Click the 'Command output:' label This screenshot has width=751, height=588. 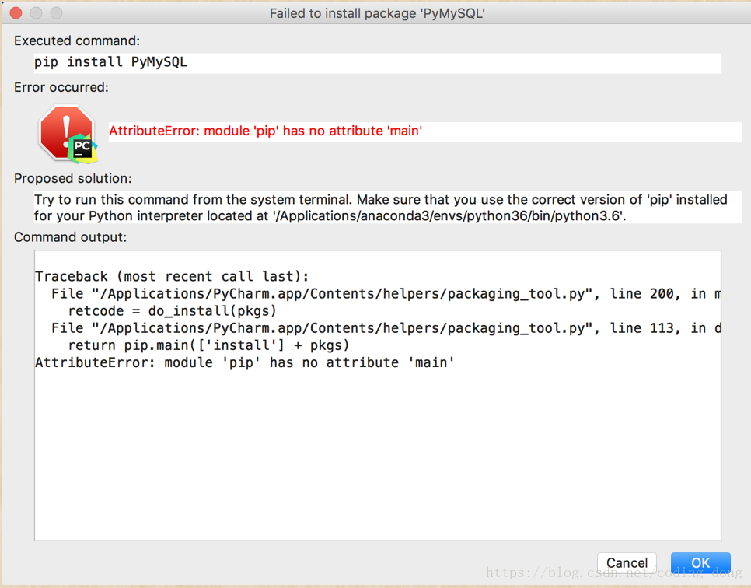coord(71,237)
